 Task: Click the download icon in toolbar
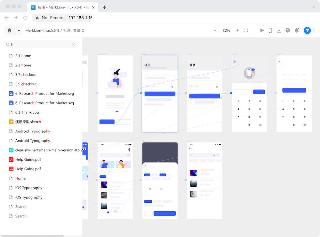279,30
